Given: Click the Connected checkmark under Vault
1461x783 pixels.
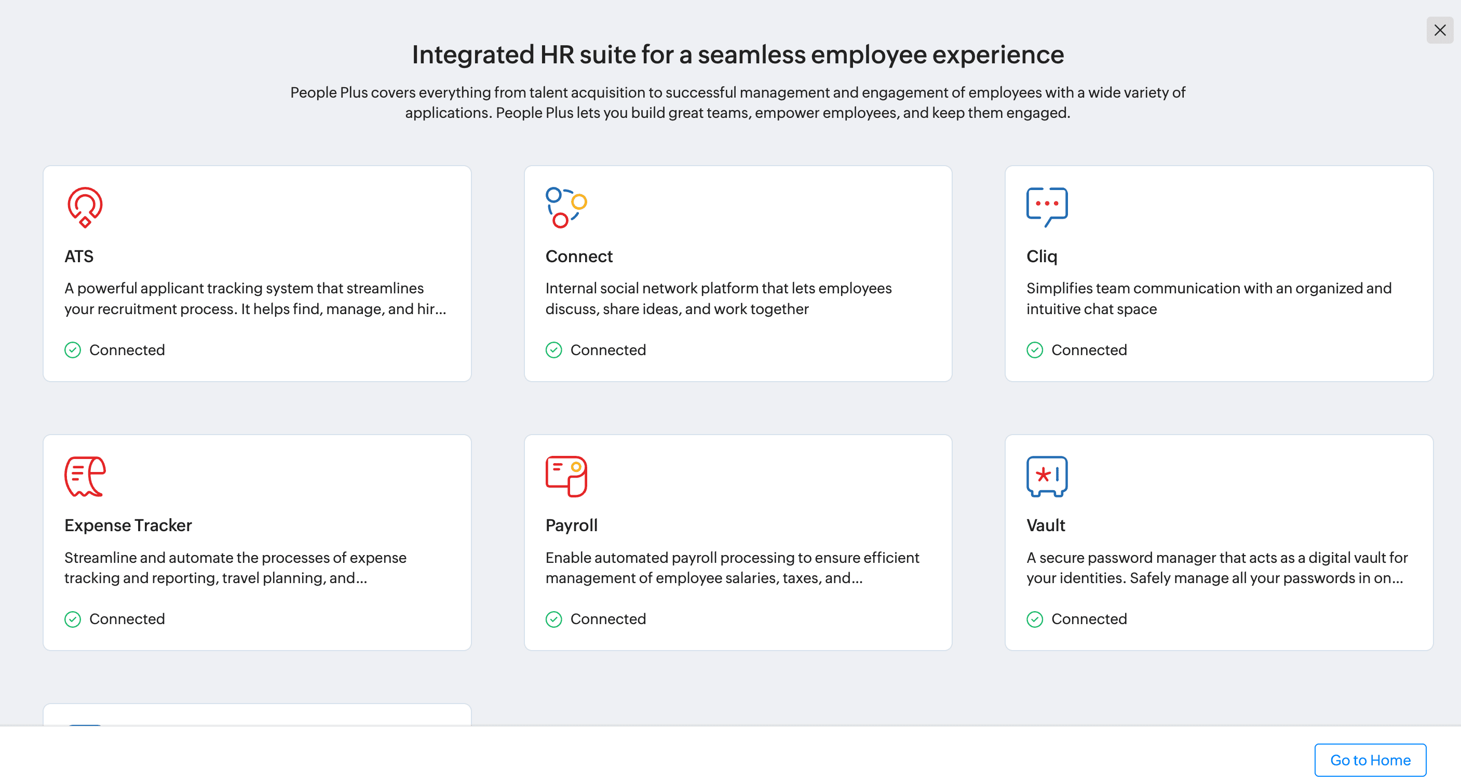Looking at the screenshot, I should [1035, 619].
